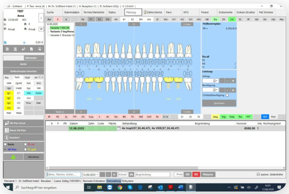Open Outlook from the taskbar
The image size is (289, 194).
tap(160, 187)
